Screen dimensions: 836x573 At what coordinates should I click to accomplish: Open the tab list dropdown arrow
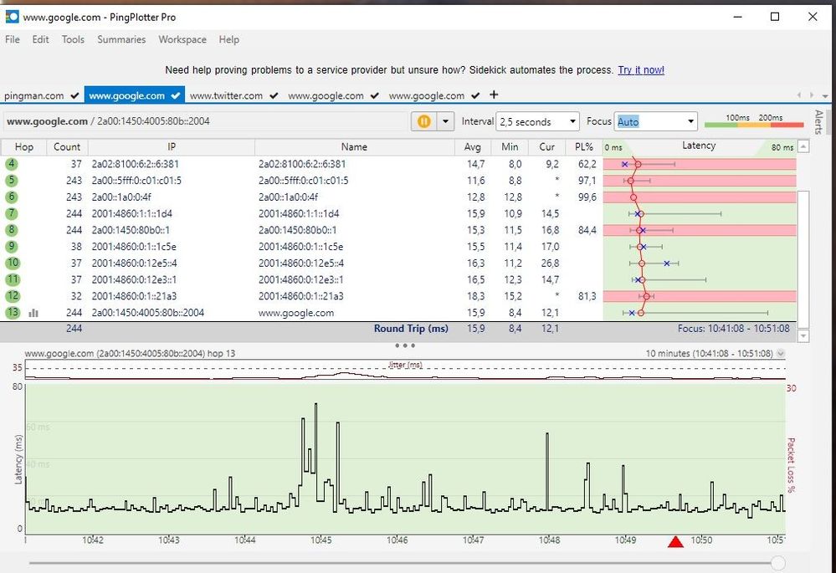pos(825,96)
